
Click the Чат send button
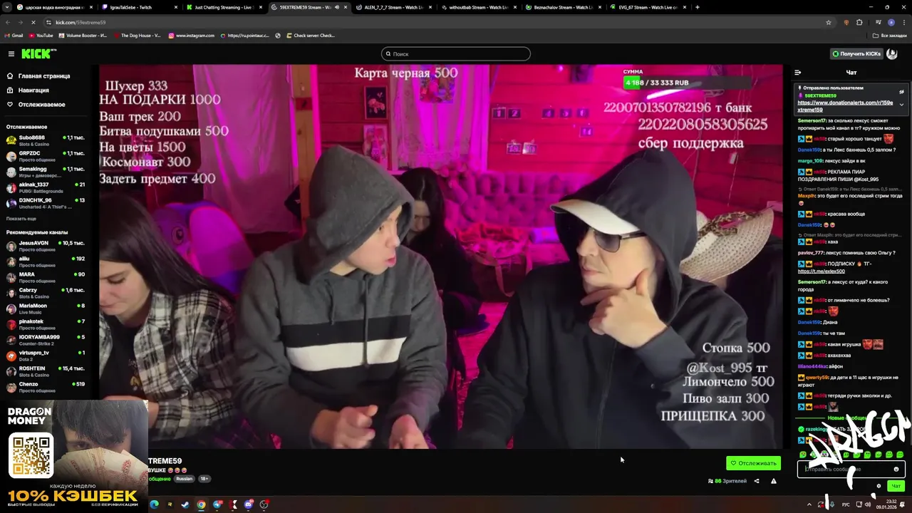coord(896,486)
